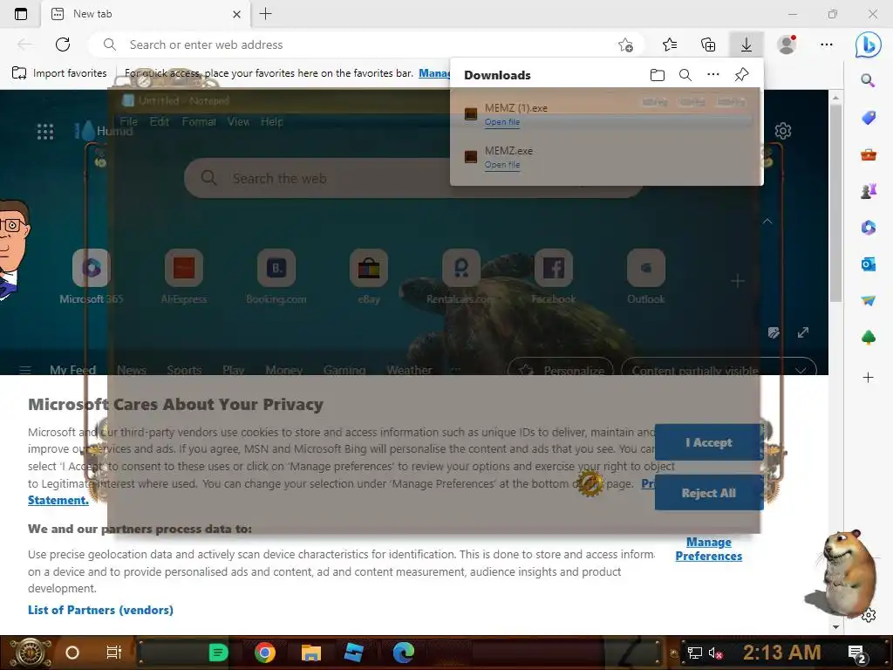Image resolution: width=893 pixels, height=670 pixels.
Task: Open File Explorer from taskbar
Action: (x=311, y=653)
